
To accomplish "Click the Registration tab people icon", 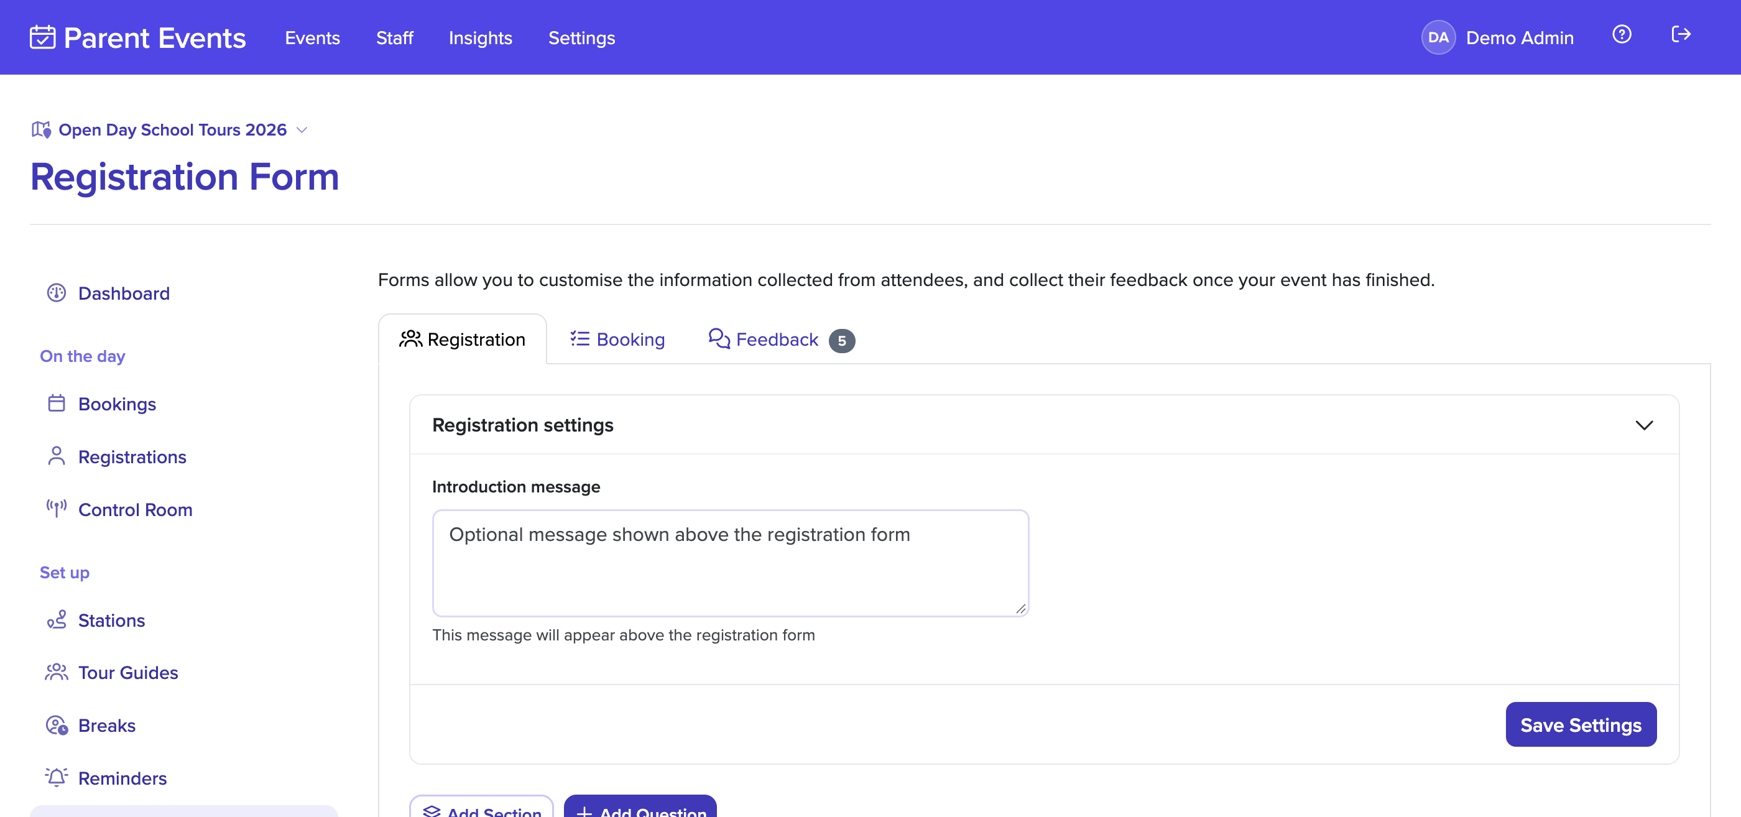I will click(x=410, y=339).
